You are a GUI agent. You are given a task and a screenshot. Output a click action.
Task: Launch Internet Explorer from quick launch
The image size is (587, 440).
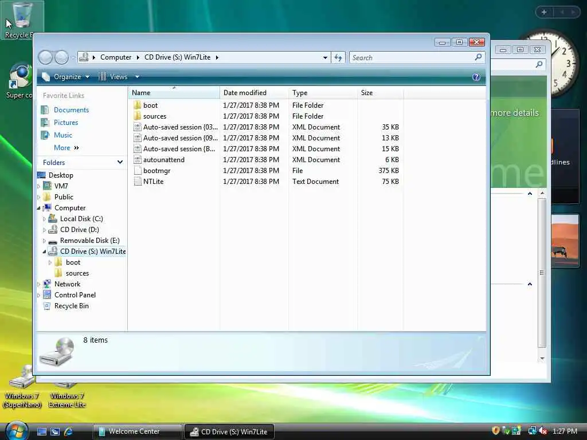click(x=69, y=431)
